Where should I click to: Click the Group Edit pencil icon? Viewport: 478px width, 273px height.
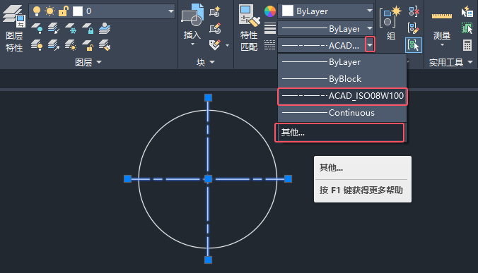(414, 28)
